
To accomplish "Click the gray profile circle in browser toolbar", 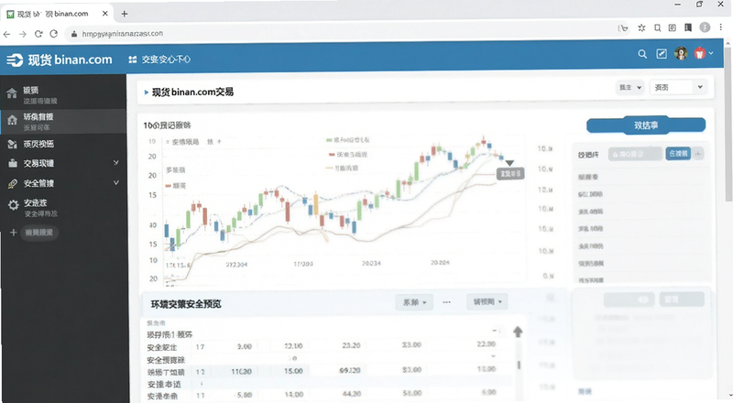I will click(x=705, y=27).
